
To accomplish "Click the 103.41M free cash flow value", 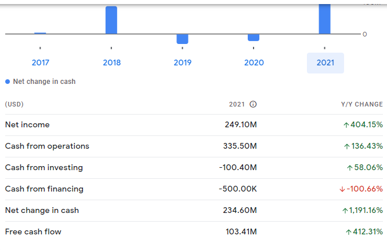I will (241, 232).
